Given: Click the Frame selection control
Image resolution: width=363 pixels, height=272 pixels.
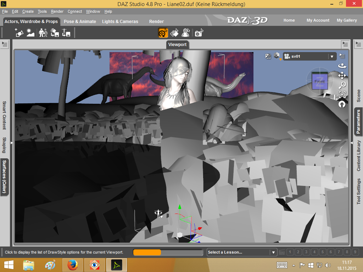Looking at the screenshot, I should coord(342,95).
